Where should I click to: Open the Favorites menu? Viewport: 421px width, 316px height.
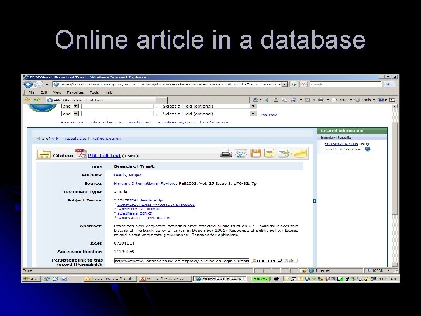coord(75,92)
